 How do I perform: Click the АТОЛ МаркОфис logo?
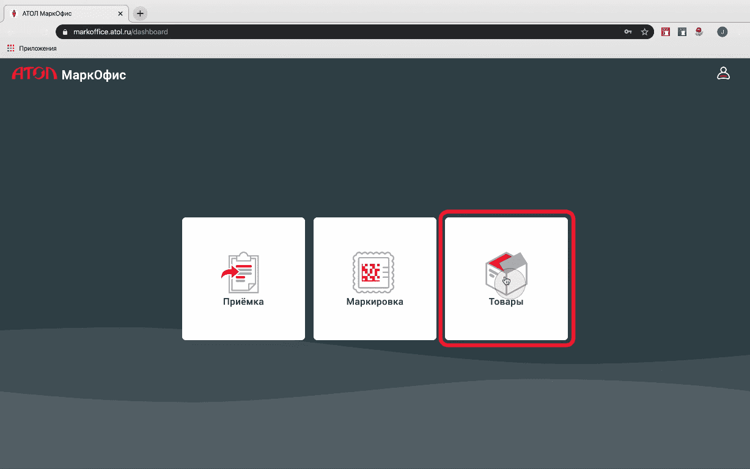click(x=68, y=75)
